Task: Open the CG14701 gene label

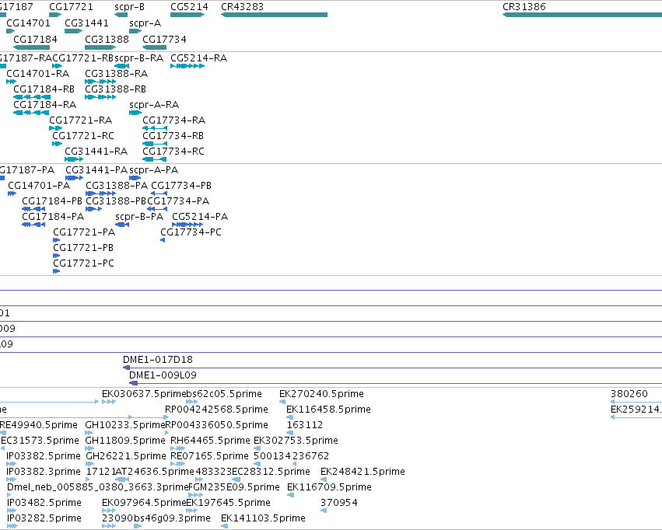Action: point(28,23)
